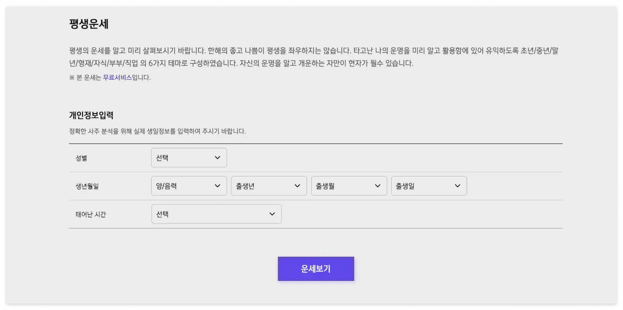The height and width of the screenshot is (310, 623).
Task: Click the 운세보기 submit button
Action: coord(316,269)
